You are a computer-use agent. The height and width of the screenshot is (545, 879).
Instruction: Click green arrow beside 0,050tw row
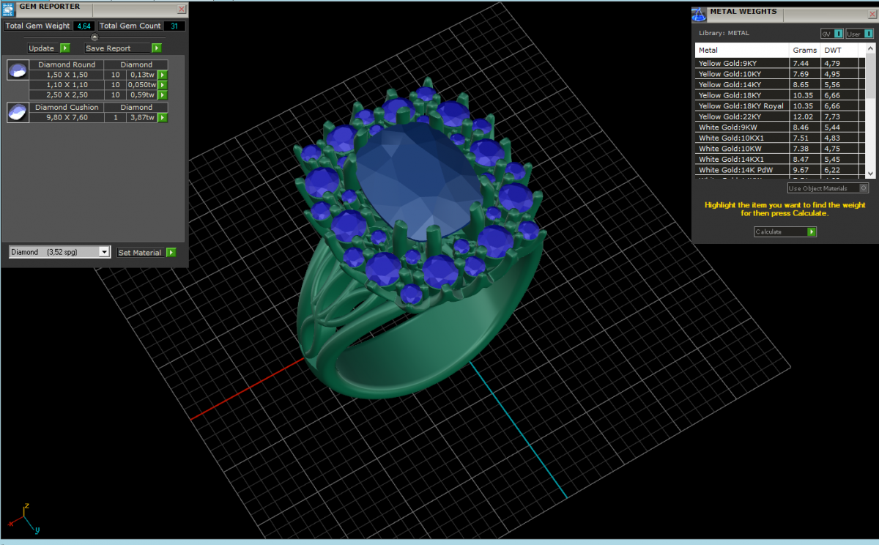point(163,85)
